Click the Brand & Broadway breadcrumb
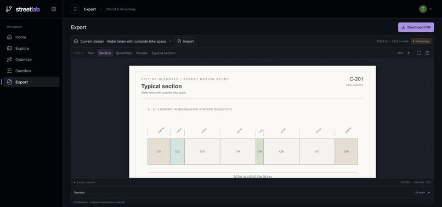442x207 pixels. pos(121,9)
